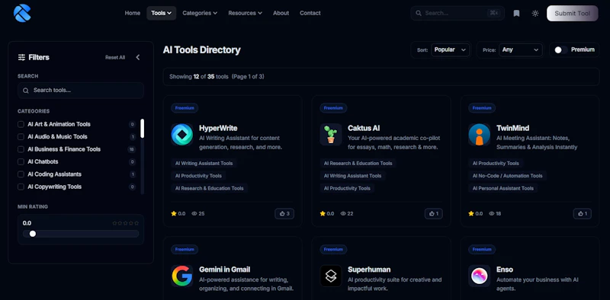
Task: Click Caktus AI's AI Productivity Tools tag
Action: 347,188
